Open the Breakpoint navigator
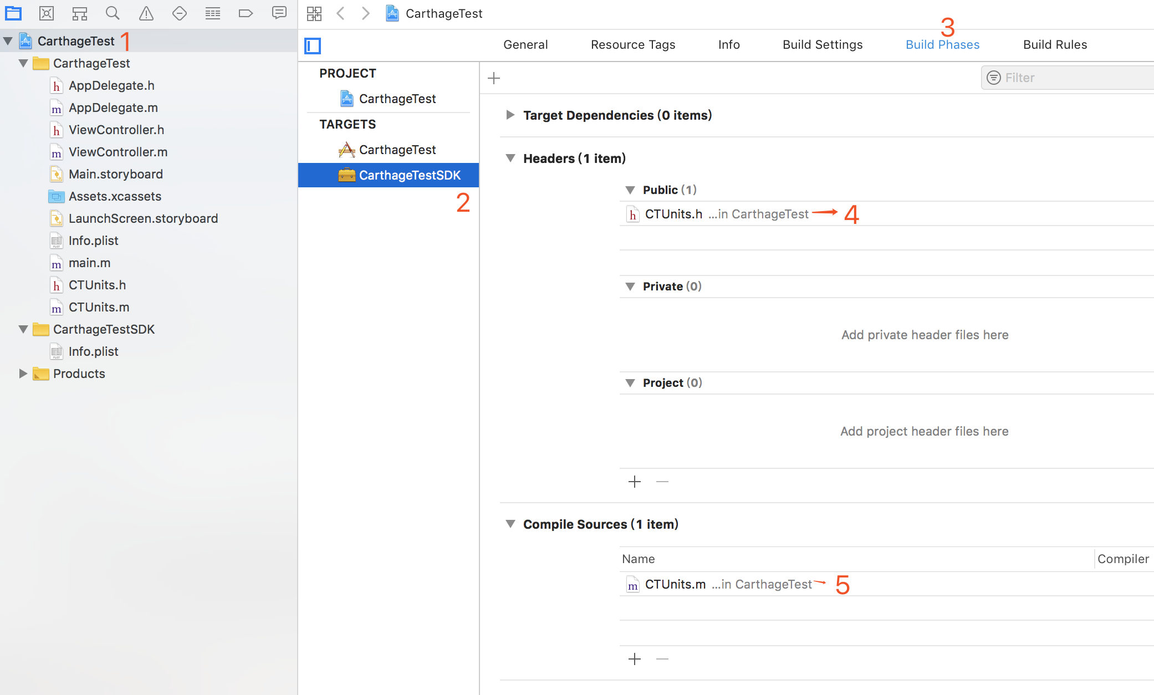This screenshot has height=695, width=1154. [x=246, y=13]
